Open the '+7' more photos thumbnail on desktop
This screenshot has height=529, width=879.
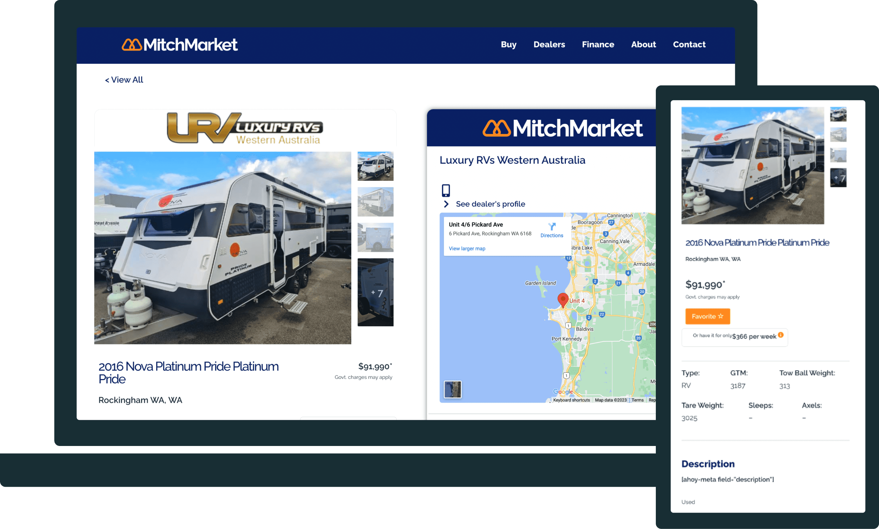point(375,292)
